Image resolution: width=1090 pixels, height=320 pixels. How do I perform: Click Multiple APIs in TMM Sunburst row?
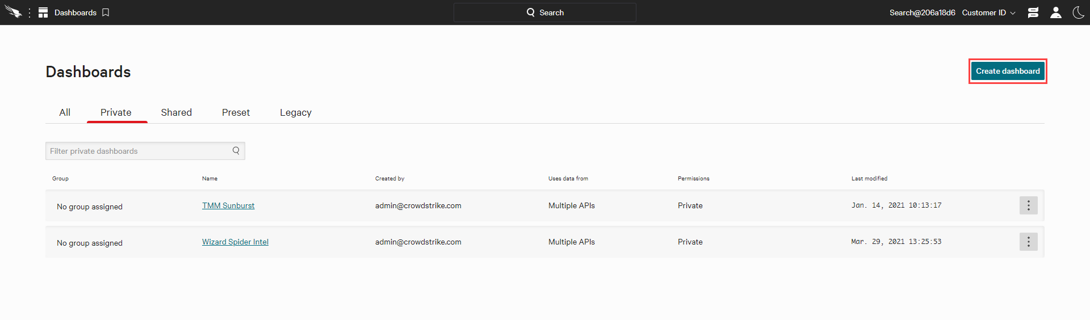tap(572, 205)
